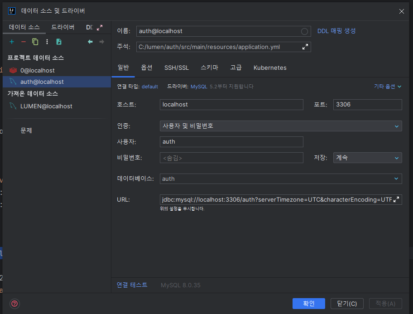Expand the left panel tabs

coord(100,28)
